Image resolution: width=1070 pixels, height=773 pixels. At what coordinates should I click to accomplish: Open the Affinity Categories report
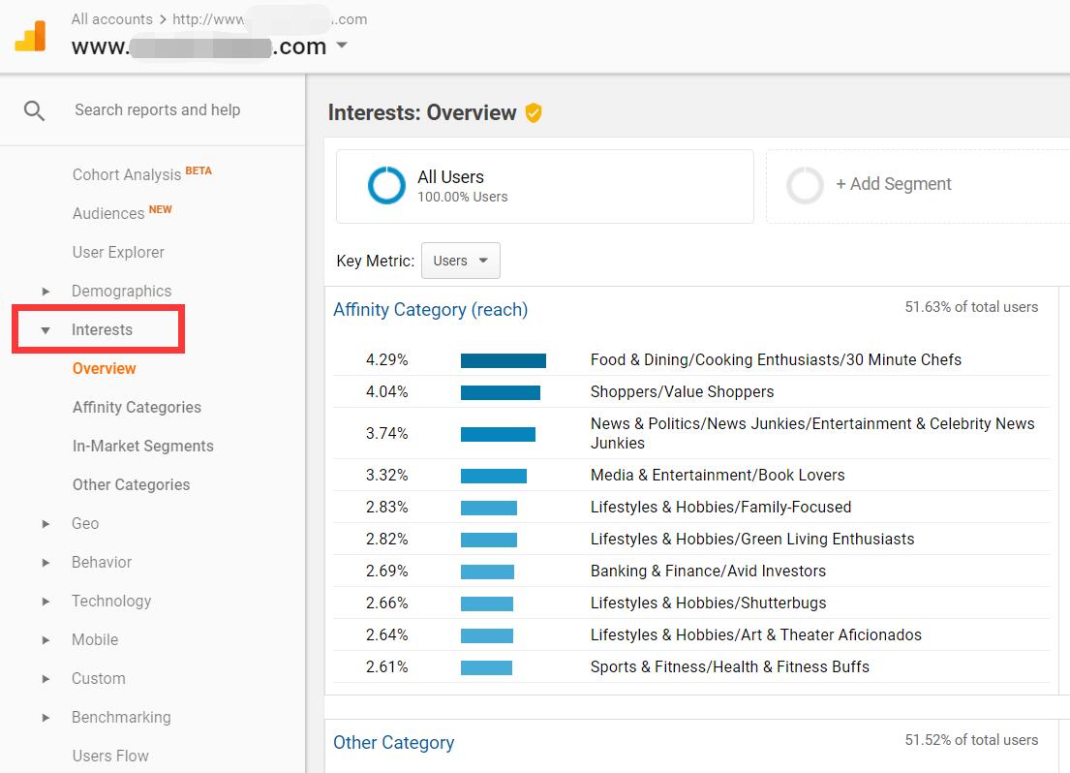click(137, 407)
